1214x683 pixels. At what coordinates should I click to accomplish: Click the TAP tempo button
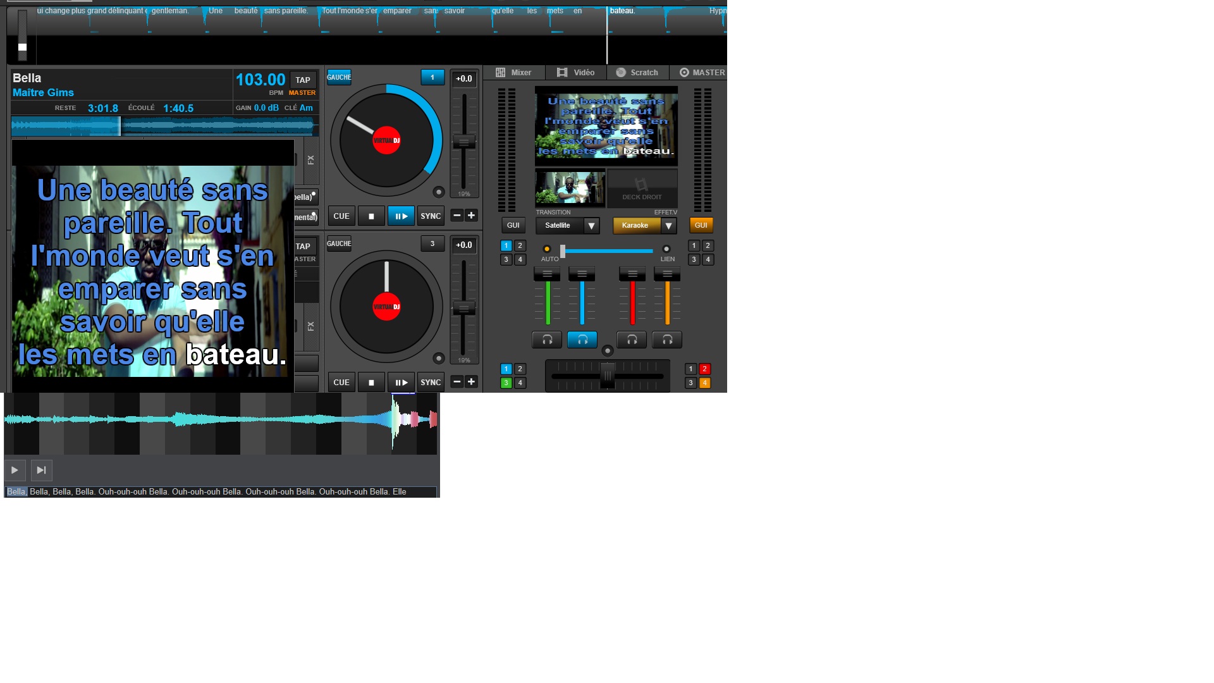click(303, 80)
